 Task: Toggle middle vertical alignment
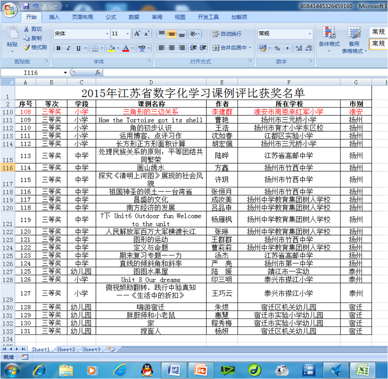[x=172, y=34]
